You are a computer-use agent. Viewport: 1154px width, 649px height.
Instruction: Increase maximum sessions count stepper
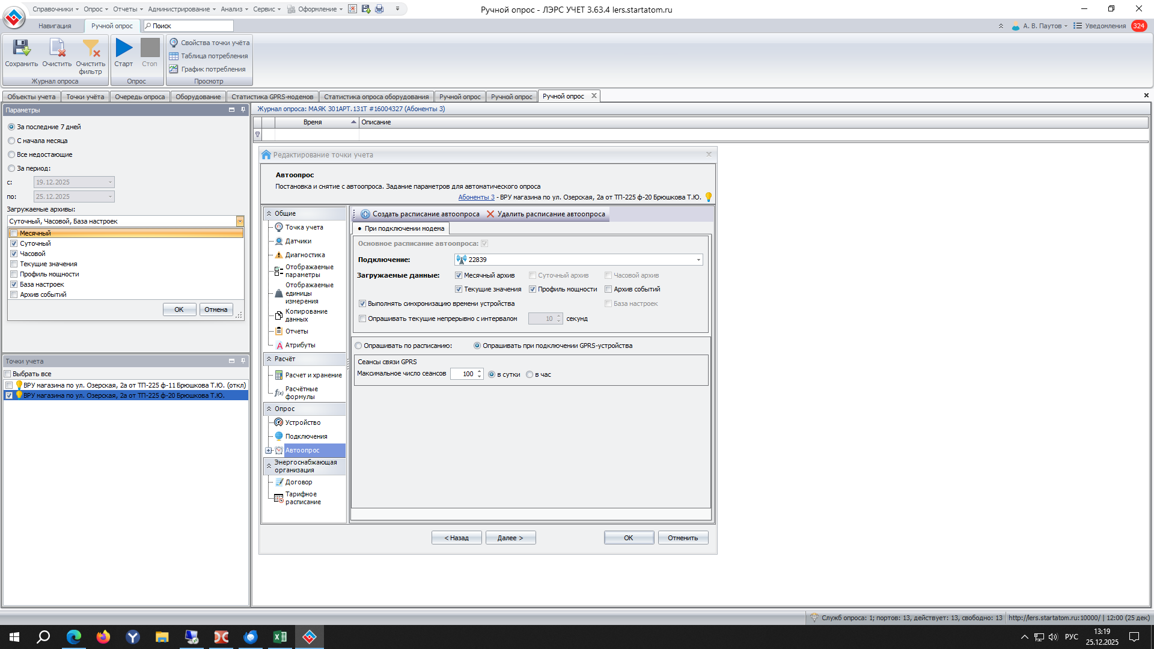click(479, 371)
